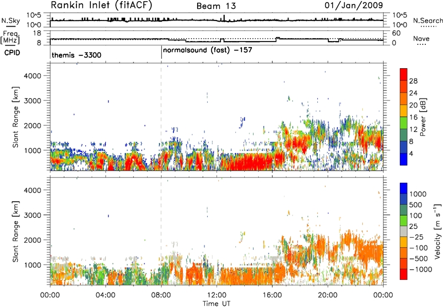Click the 'themis -3300' CPID text
Screen dimensions: 443x307
click(76, 55)
